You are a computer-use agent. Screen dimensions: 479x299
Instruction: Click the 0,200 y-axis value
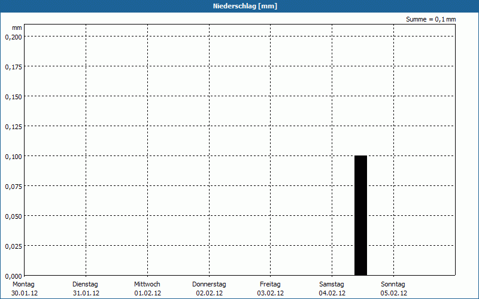[x=13, y=37]
